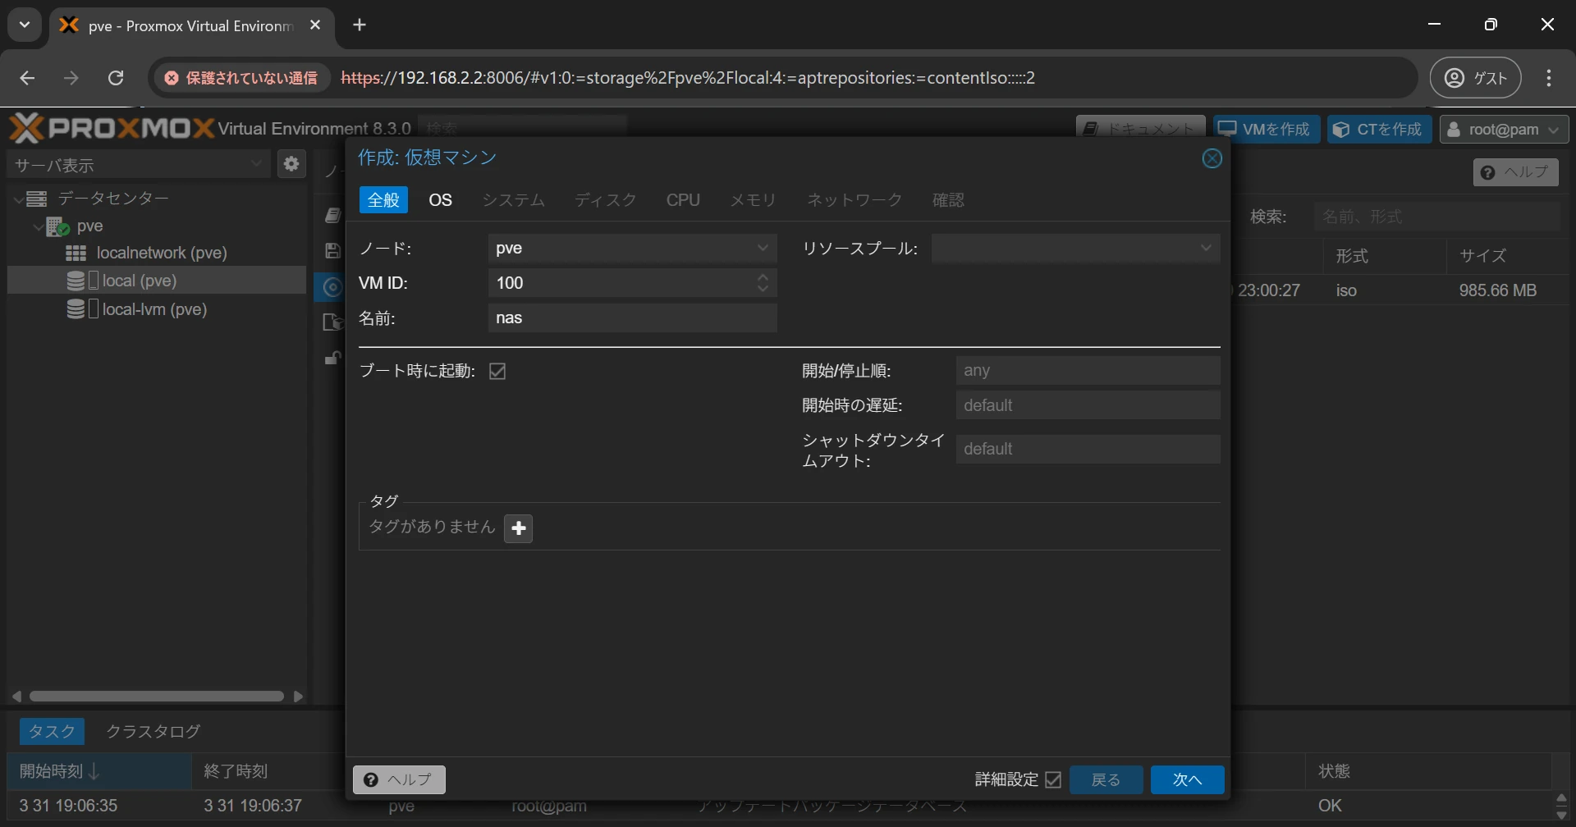Open the permissions lock icon in sidebar
This screenshot has width=1576, height=827.
pos(332,358)
